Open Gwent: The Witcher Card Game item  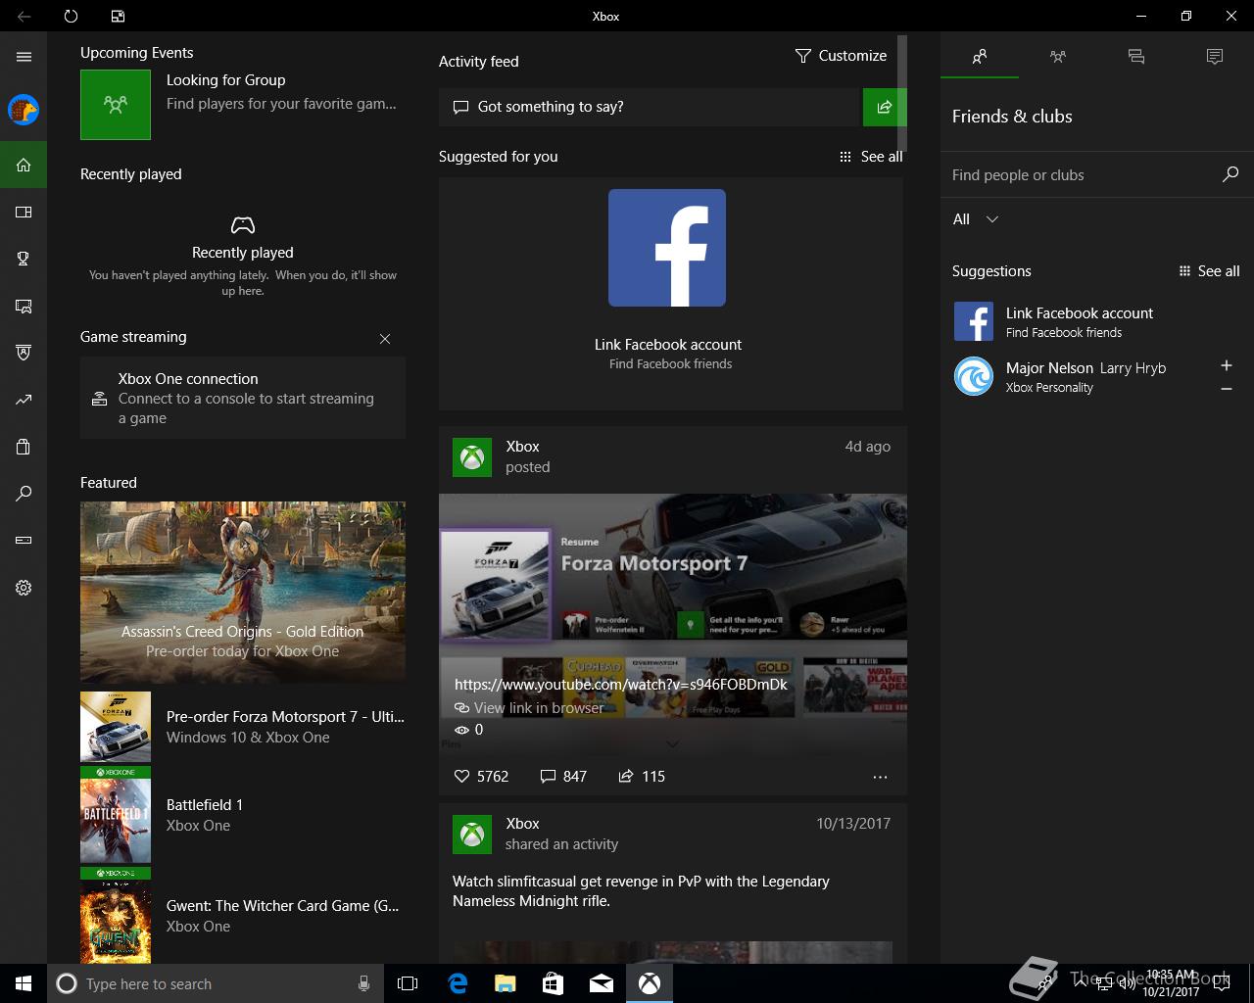tap(243, 916)
